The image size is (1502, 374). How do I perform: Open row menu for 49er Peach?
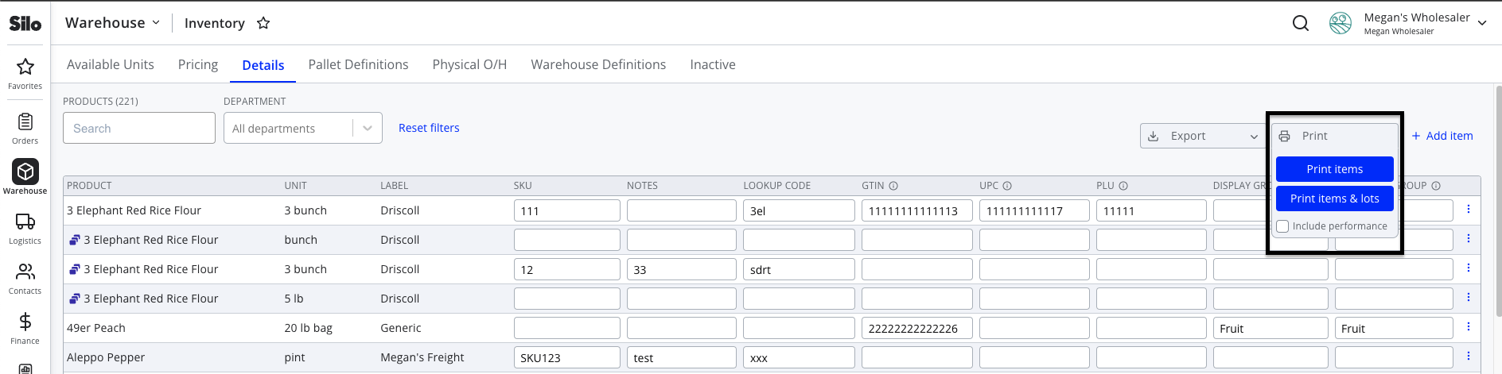(1469, 327)
